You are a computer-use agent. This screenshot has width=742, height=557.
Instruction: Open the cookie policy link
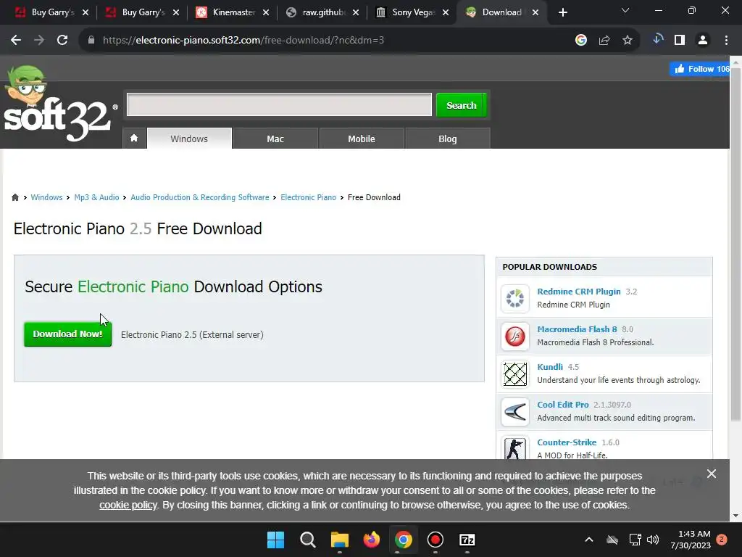(128, 505)
